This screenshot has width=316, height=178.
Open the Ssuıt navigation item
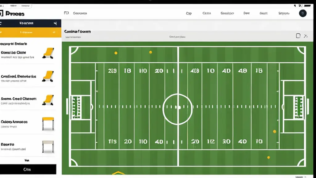click(264, 13)
